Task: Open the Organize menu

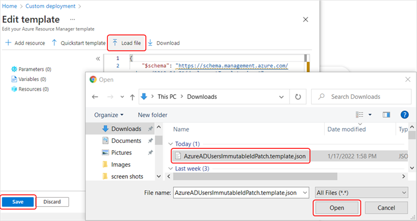Action: click(109, 115)
